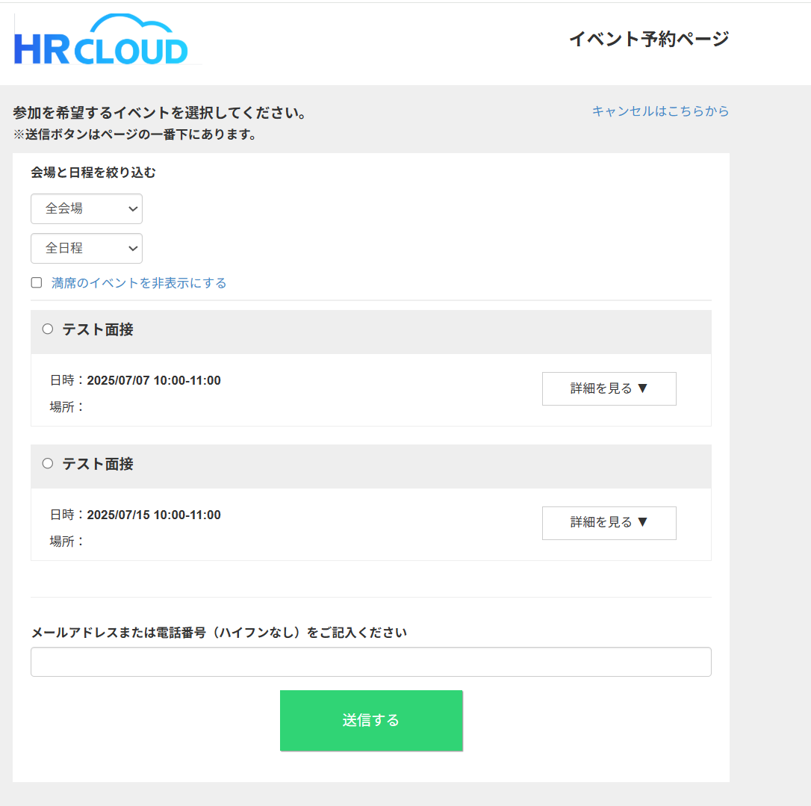
Task: Click the テスト面接 title of the 07/07 event
Action: pos(98,329)
